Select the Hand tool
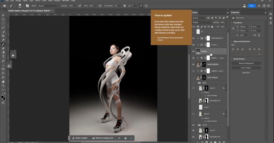Screen dimensions: 274x143 tap(3, 81)
